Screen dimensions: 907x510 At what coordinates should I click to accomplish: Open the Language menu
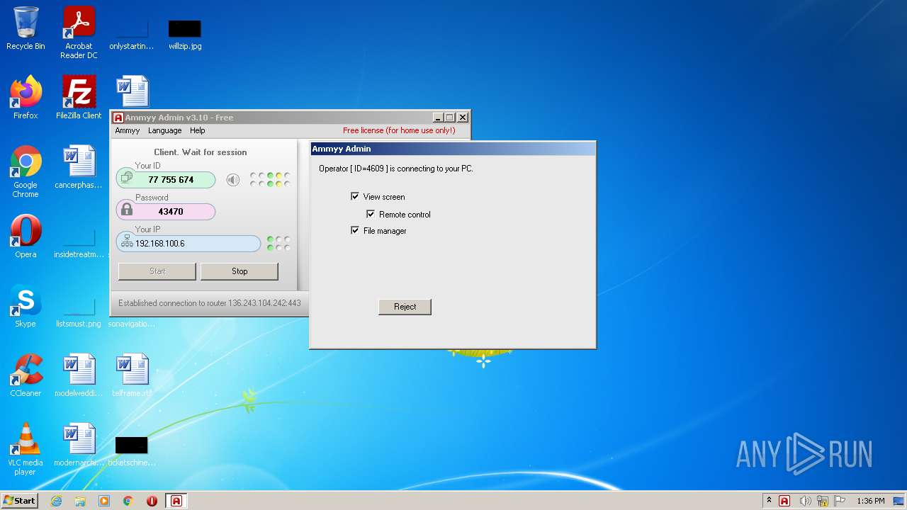click(164, 130)
